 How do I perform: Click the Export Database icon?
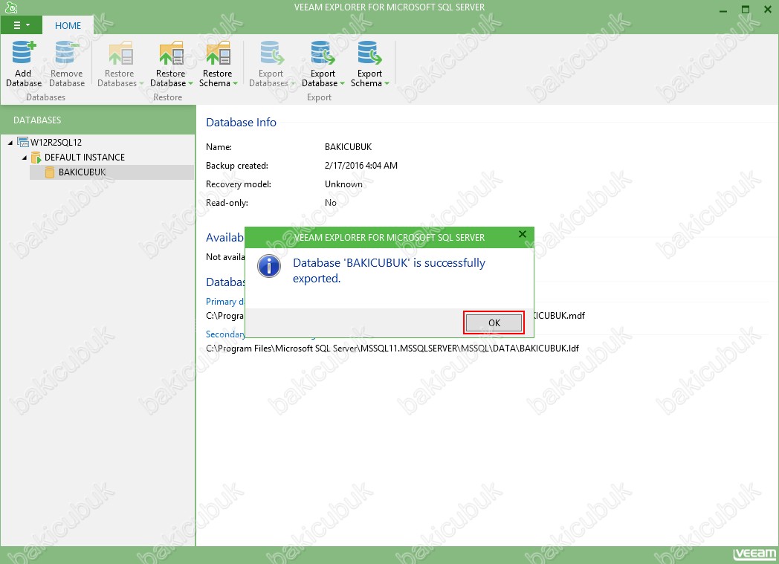(323, 53)
